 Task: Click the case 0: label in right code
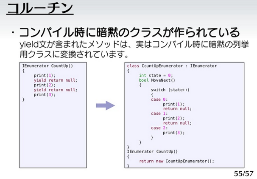click(156, 99)
